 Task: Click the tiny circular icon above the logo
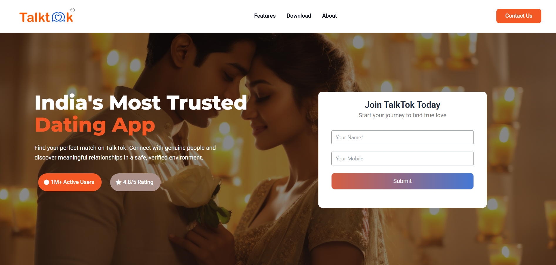73,10
